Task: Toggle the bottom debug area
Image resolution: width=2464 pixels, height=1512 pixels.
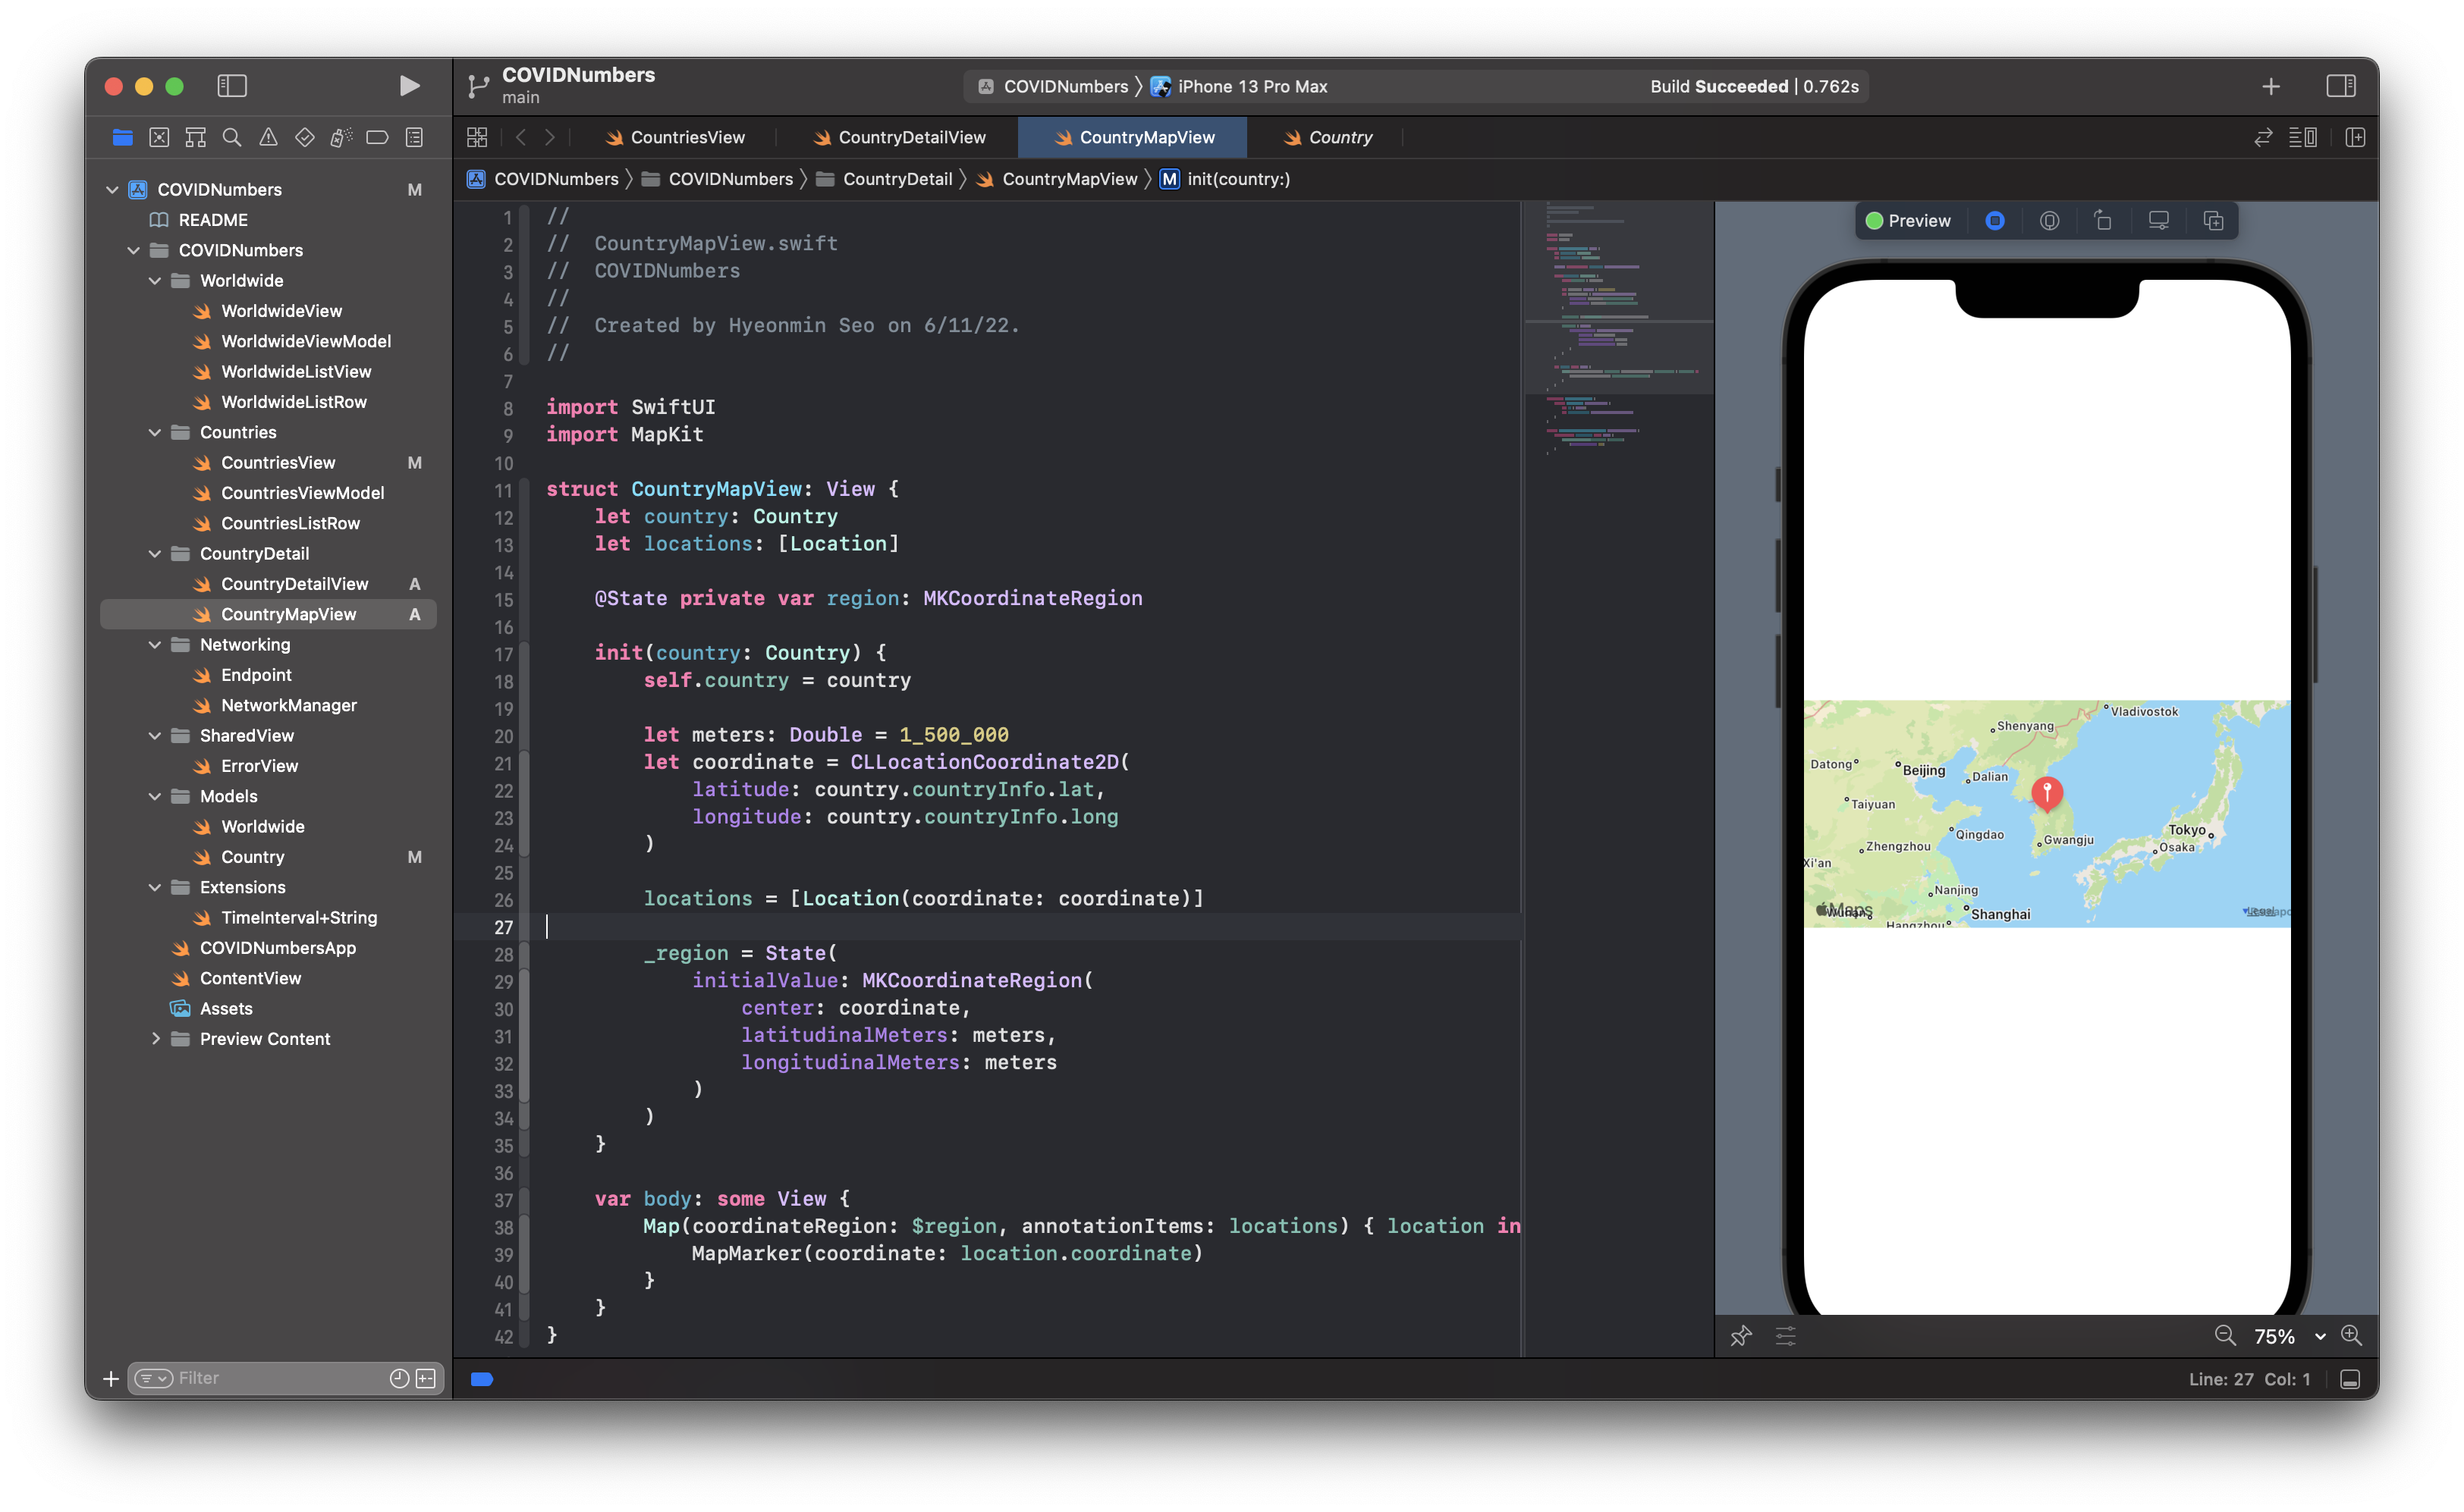Action: click(x=2350, y=1379)
